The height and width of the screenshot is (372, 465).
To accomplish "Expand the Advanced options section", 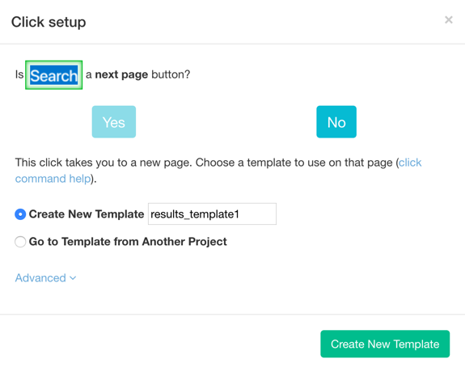I will point(45,278).
